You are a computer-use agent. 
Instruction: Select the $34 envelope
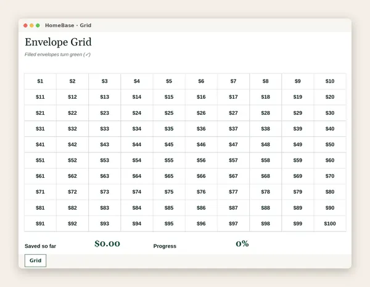137,129
